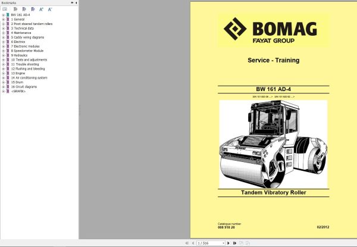Click the roller illustration on the cover page
The image size is (357, 247).
point(273,144)
